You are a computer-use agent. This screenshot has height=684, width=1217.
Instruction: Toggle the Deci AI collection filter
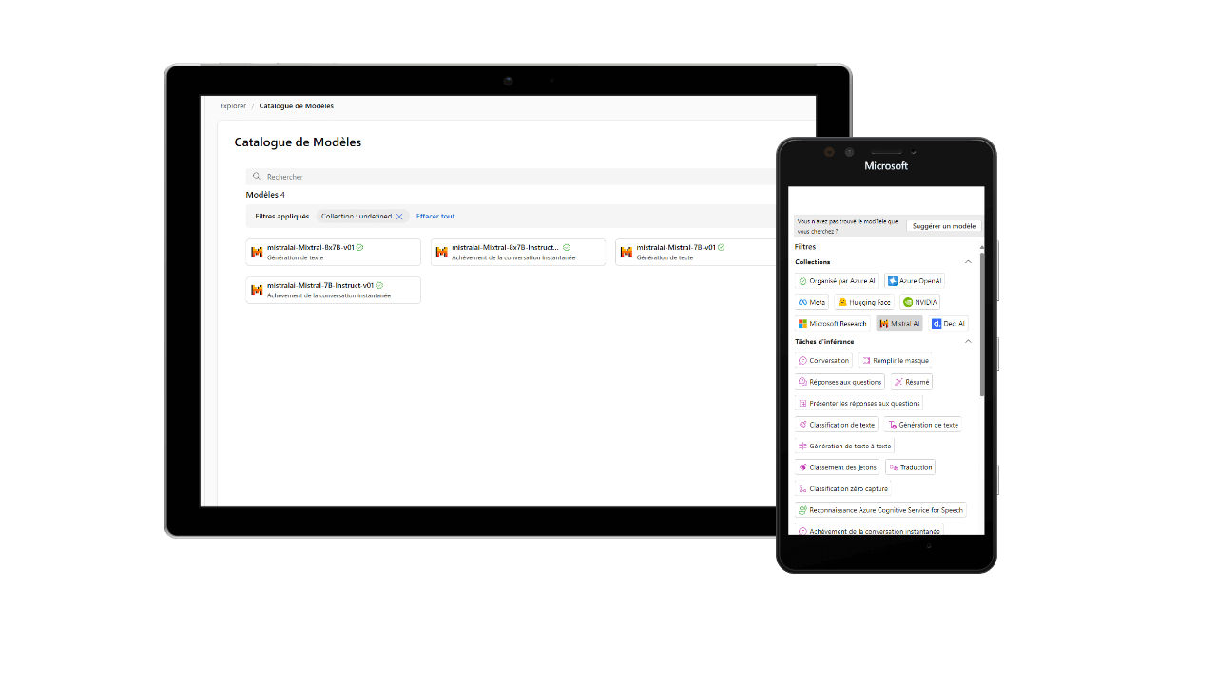click(x=949, y=324)
